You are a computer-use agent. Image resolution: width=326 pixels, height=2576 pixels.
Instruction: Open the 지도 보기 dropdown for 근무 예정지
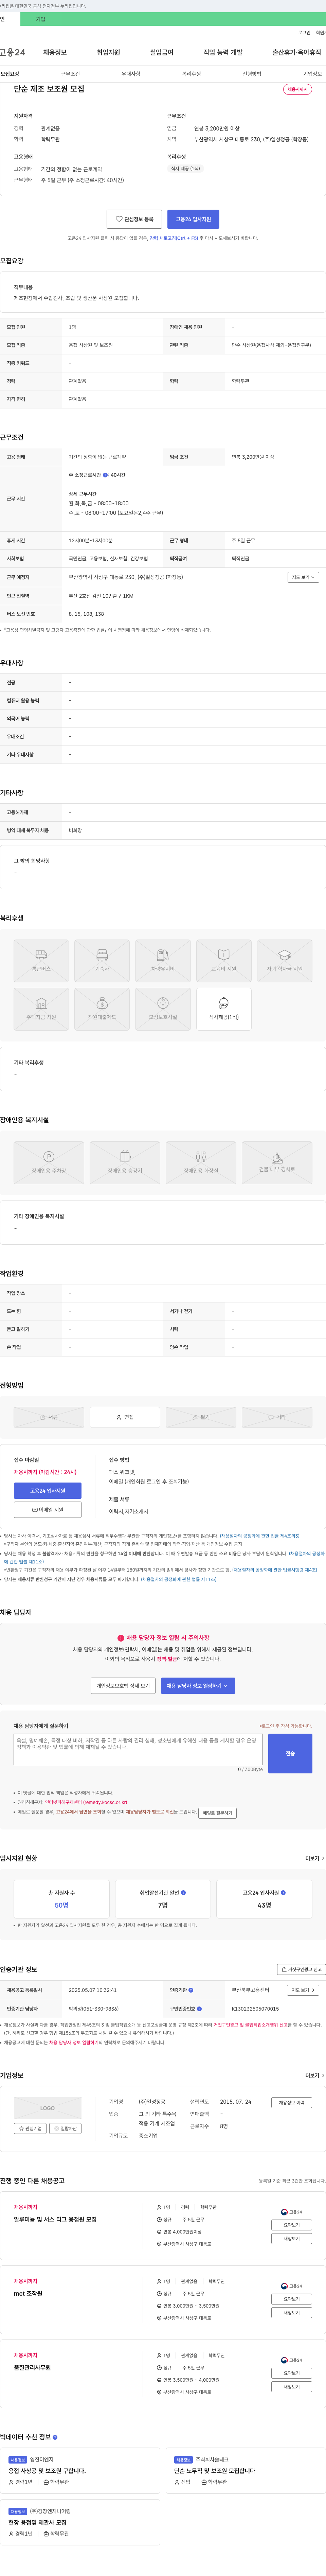pos(303,577)
